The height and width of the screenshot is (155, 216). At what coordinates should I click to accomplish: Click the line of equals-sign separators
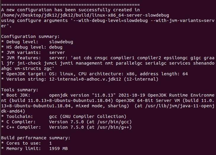tap(71, 4)
